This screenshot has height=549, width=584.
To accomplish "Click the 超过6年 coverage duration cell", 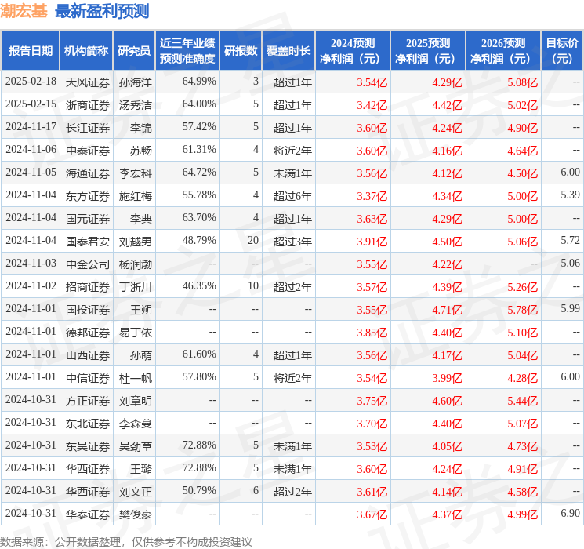I will (x=292, y=195).
